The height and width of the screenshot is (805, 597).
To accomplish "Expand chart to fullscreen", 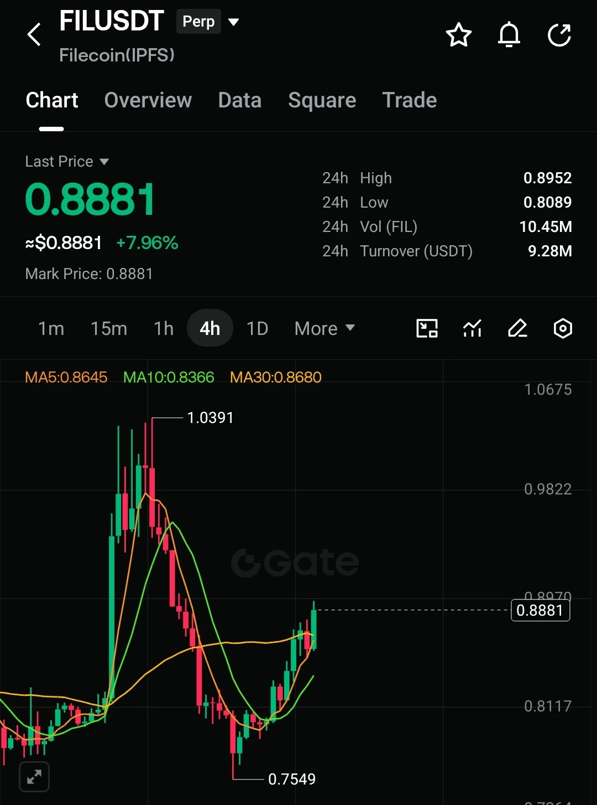I will pyautogui.click(x=34, y=777).
